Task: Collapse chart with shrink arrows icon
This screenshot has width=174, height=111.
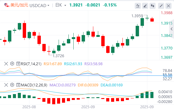Action: [x=161, y=6]
